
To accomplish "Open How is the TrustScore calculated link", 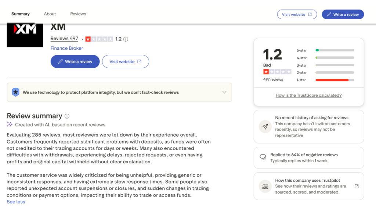I will pos(308,95).
